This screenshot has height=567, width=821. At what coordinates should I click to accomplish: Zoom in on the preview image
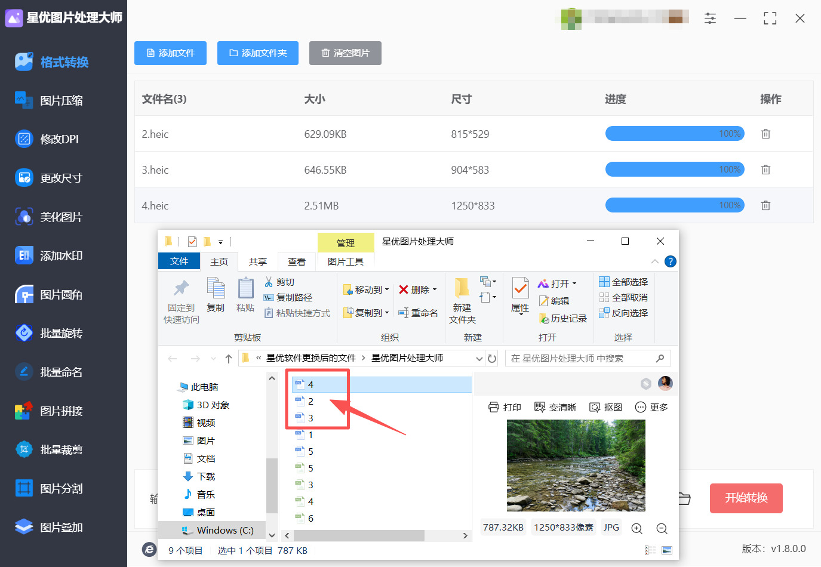pyautogui.click(x=637, y=528)
